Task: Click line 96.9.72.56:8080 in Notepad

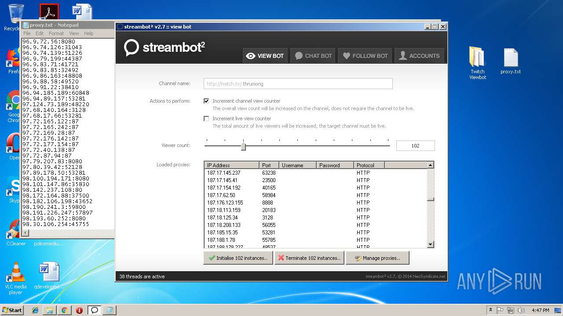Action: tap(49, 42)
